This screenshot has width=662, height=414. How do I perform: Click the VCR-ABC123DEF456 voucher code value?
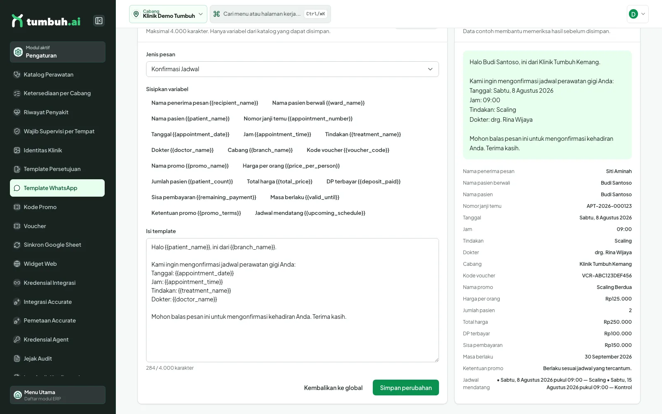[607, 276]
